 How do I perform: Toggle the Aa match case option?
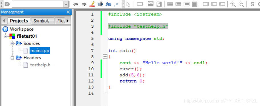[x=108, y=4]
